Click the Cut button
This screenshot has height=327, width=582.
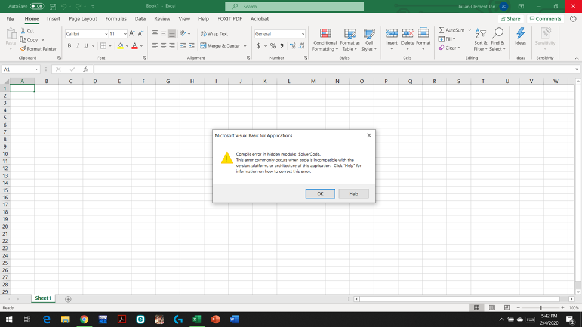pyautogui.click(x=27, y=31)
